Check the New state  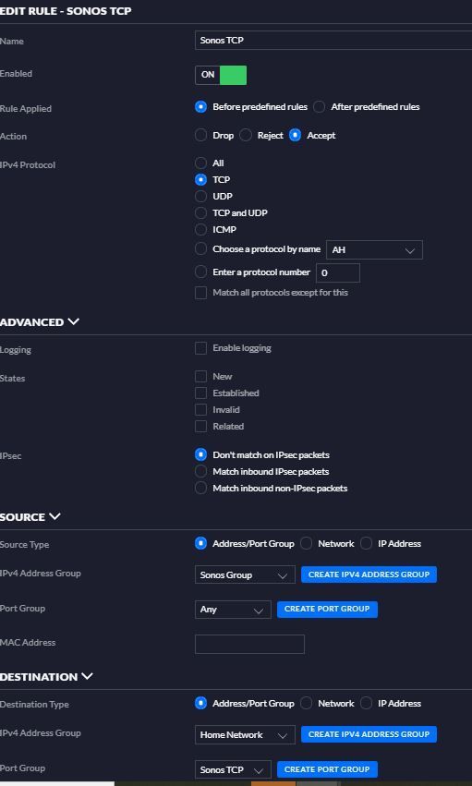tap(200, 377)
